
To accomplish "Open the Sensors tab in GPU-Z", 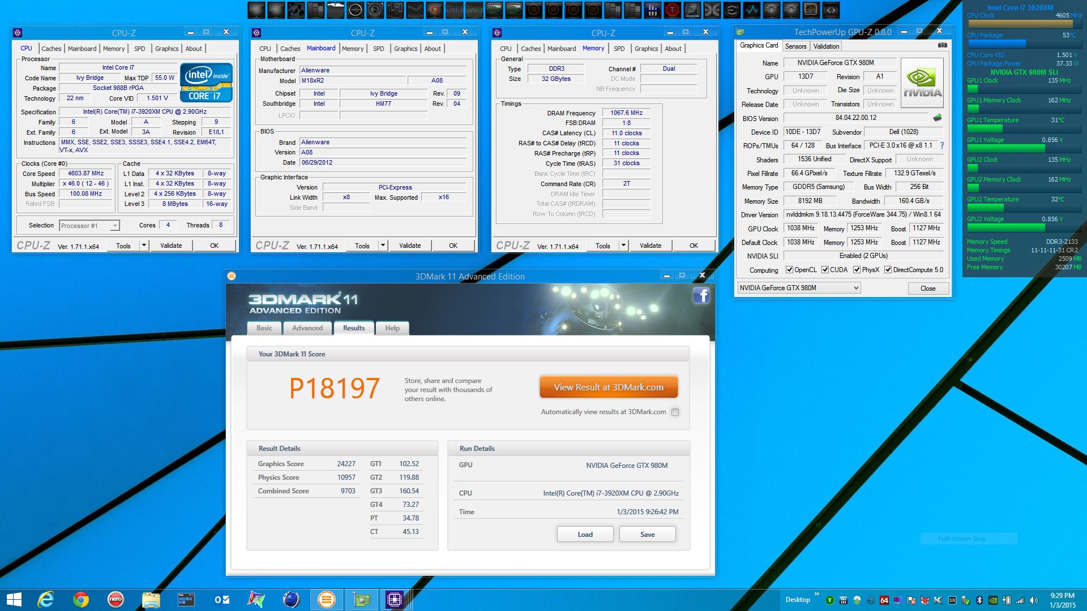I will coord(795,46).
